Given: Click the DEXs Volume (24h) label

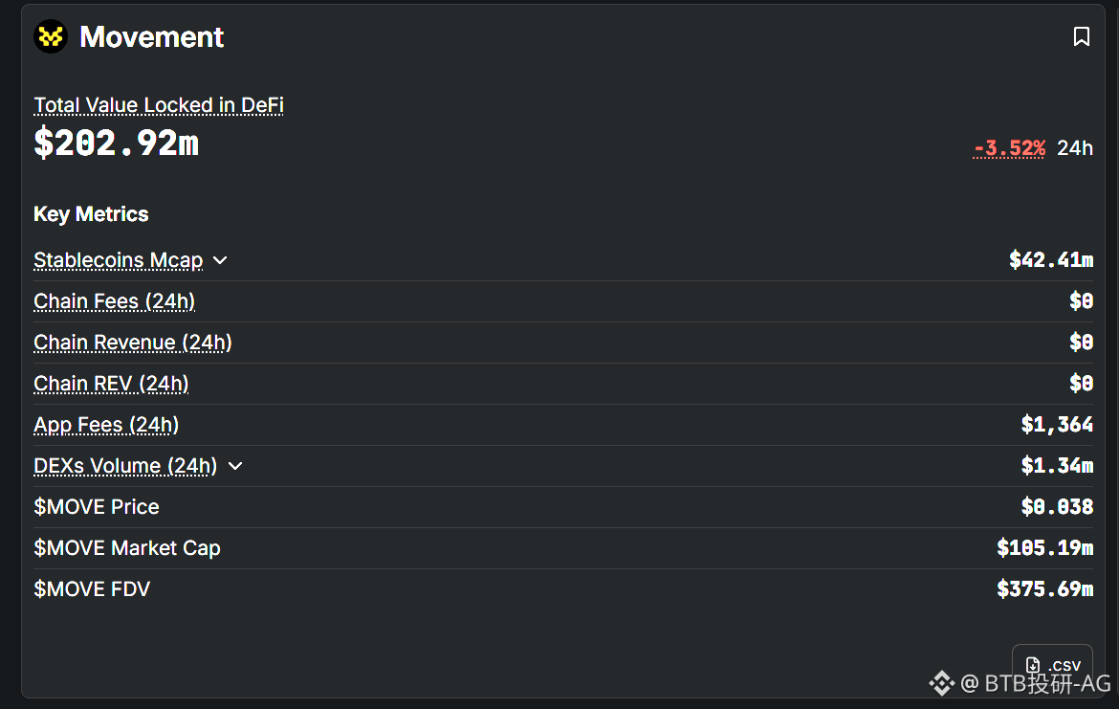Looking at the screenshot, I should 125,466.
